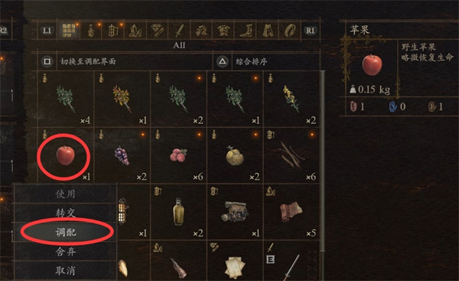Choose 转交 in the popup menu

(x=66, y=213)
